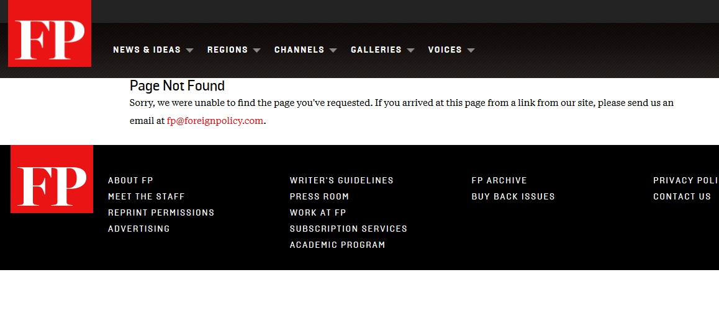Expand the Regions dropdown arrow
The width and height of the screenshot is (719, 311).
coord(256,50)
